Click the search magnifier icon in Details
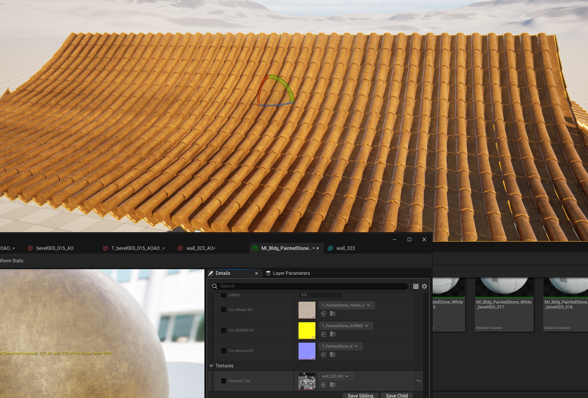This screenshot has width=588, height=398. [215, 286]
